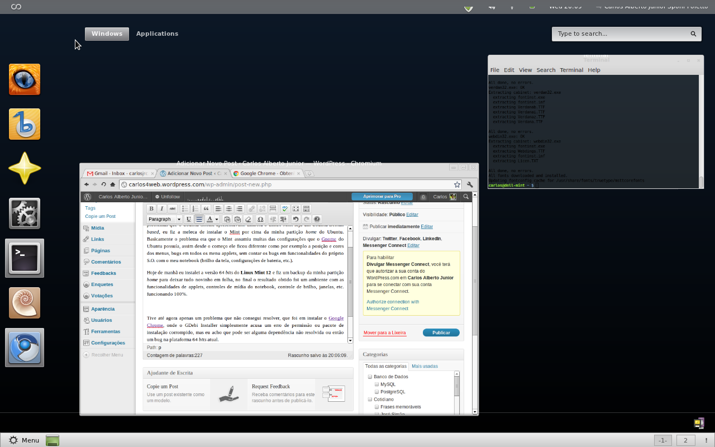Viewport: 715px width, 447px height.
Task: Open WordPress logo menu in admin bar
Action: point(88,197)
